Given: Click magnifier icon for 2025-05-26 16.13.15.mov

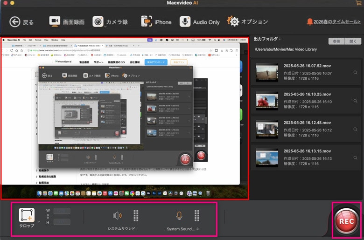Looking at the screenshot, I should coord(355,158).
